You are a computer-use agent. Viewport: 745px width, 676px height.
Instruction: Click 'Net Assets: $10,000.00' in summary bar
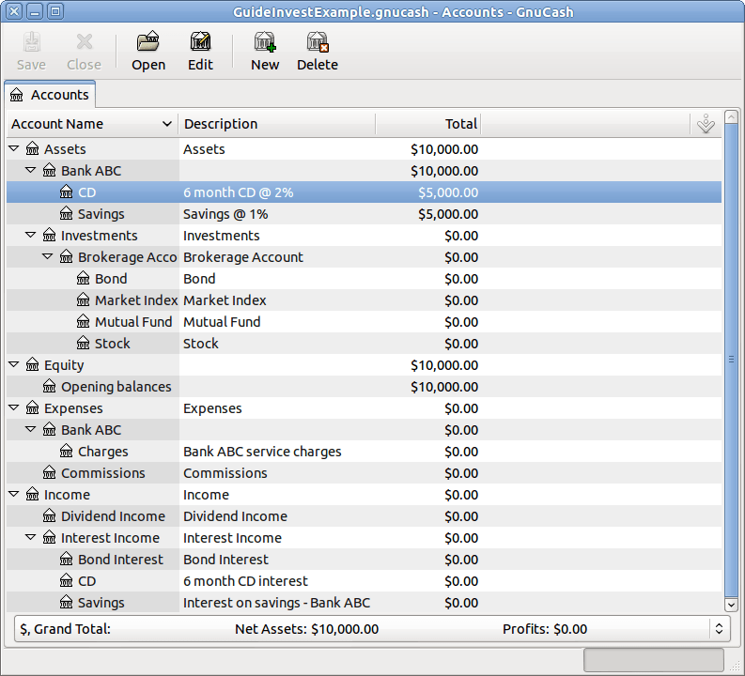click(307, 629)
